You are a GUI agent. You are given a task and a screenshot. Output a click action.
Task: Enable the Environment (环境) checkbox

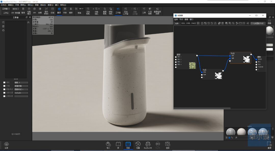point(4,86)
